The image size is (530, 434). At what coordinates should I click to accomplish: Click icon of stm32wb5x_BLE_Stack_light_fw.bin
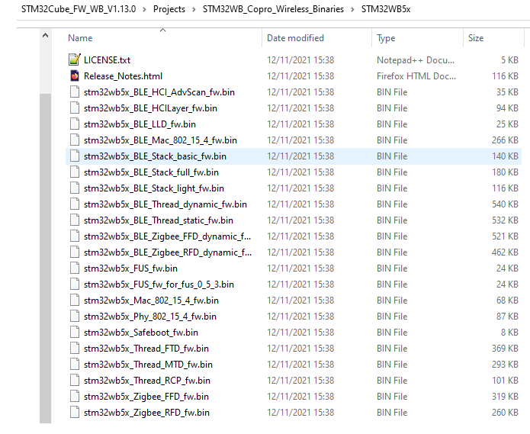75,188
